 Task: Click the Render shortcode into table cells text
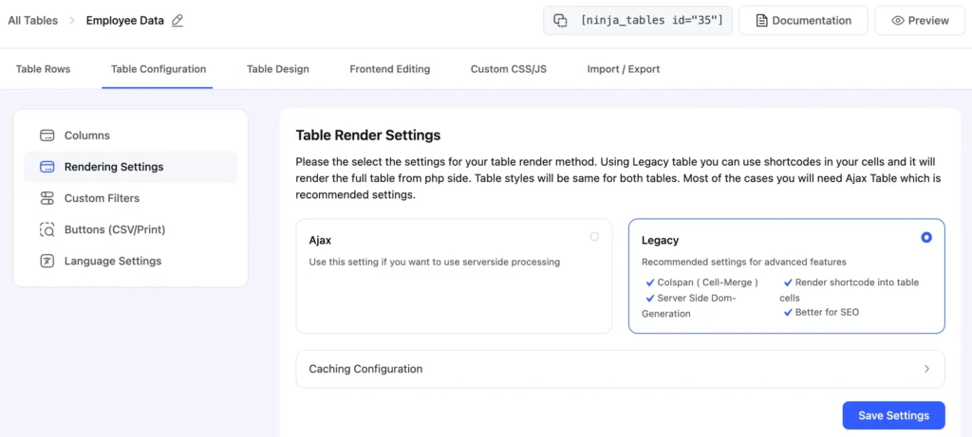point(850,290)
